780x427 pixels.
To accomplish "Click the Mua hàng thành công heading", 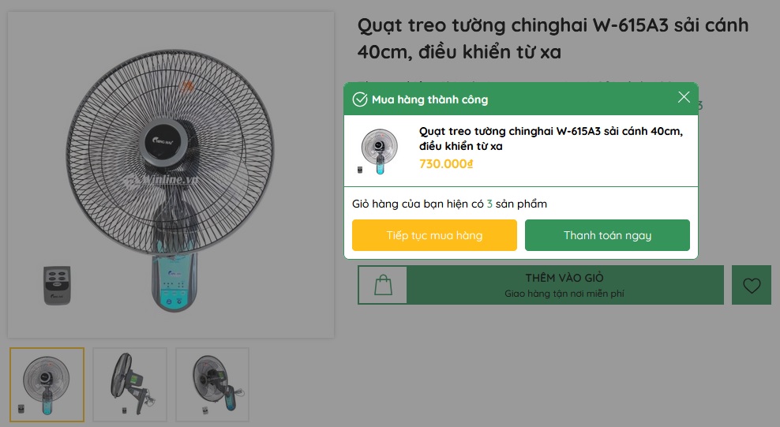I will [429, 99].
